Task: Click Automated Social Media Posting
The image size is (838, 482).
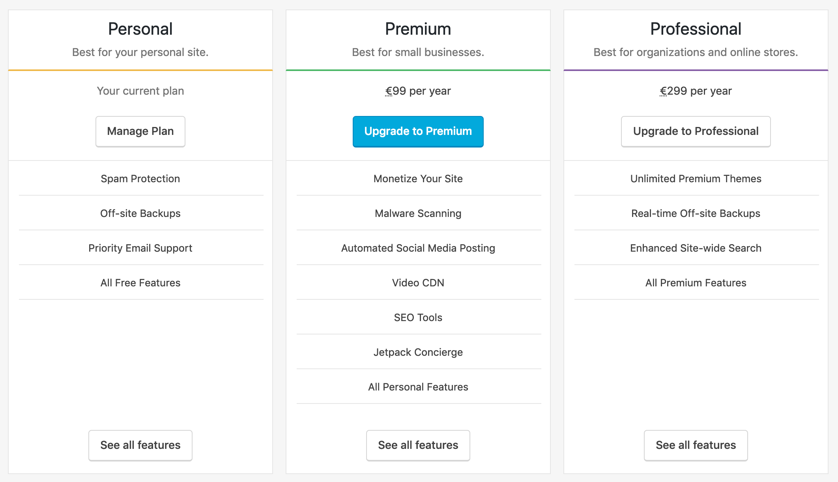Action: pyautogui.click(x=418, y=248)
